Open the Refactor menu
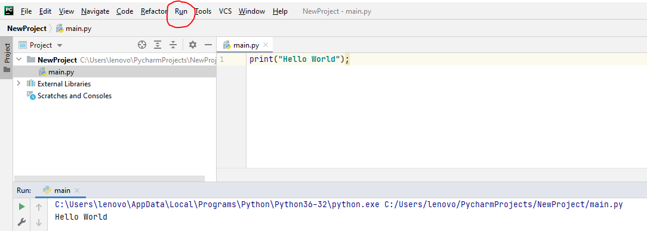Image resolution: width=647 pixels, height=231 pixels. tap(154, 11)
